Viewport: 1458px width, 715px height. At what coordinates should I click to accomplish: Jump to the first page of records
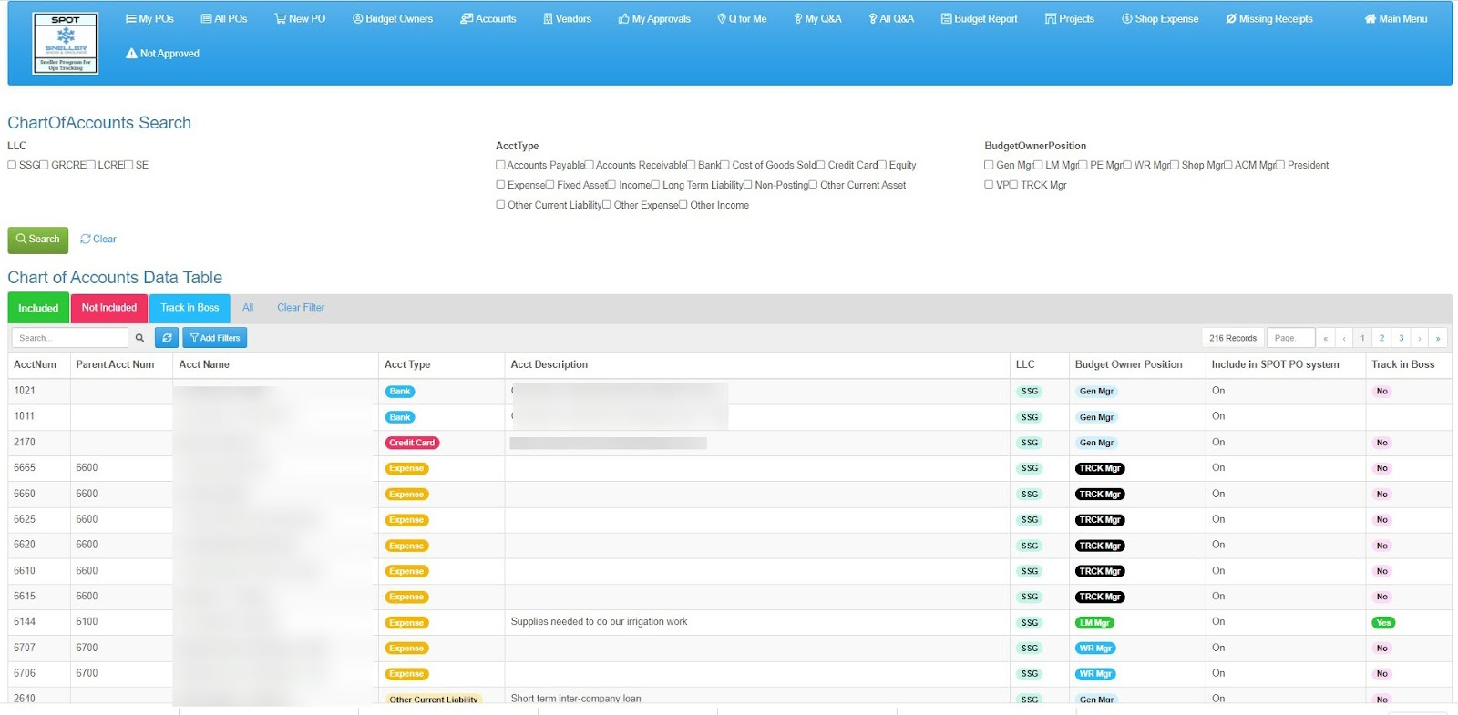click(1325, 338)
